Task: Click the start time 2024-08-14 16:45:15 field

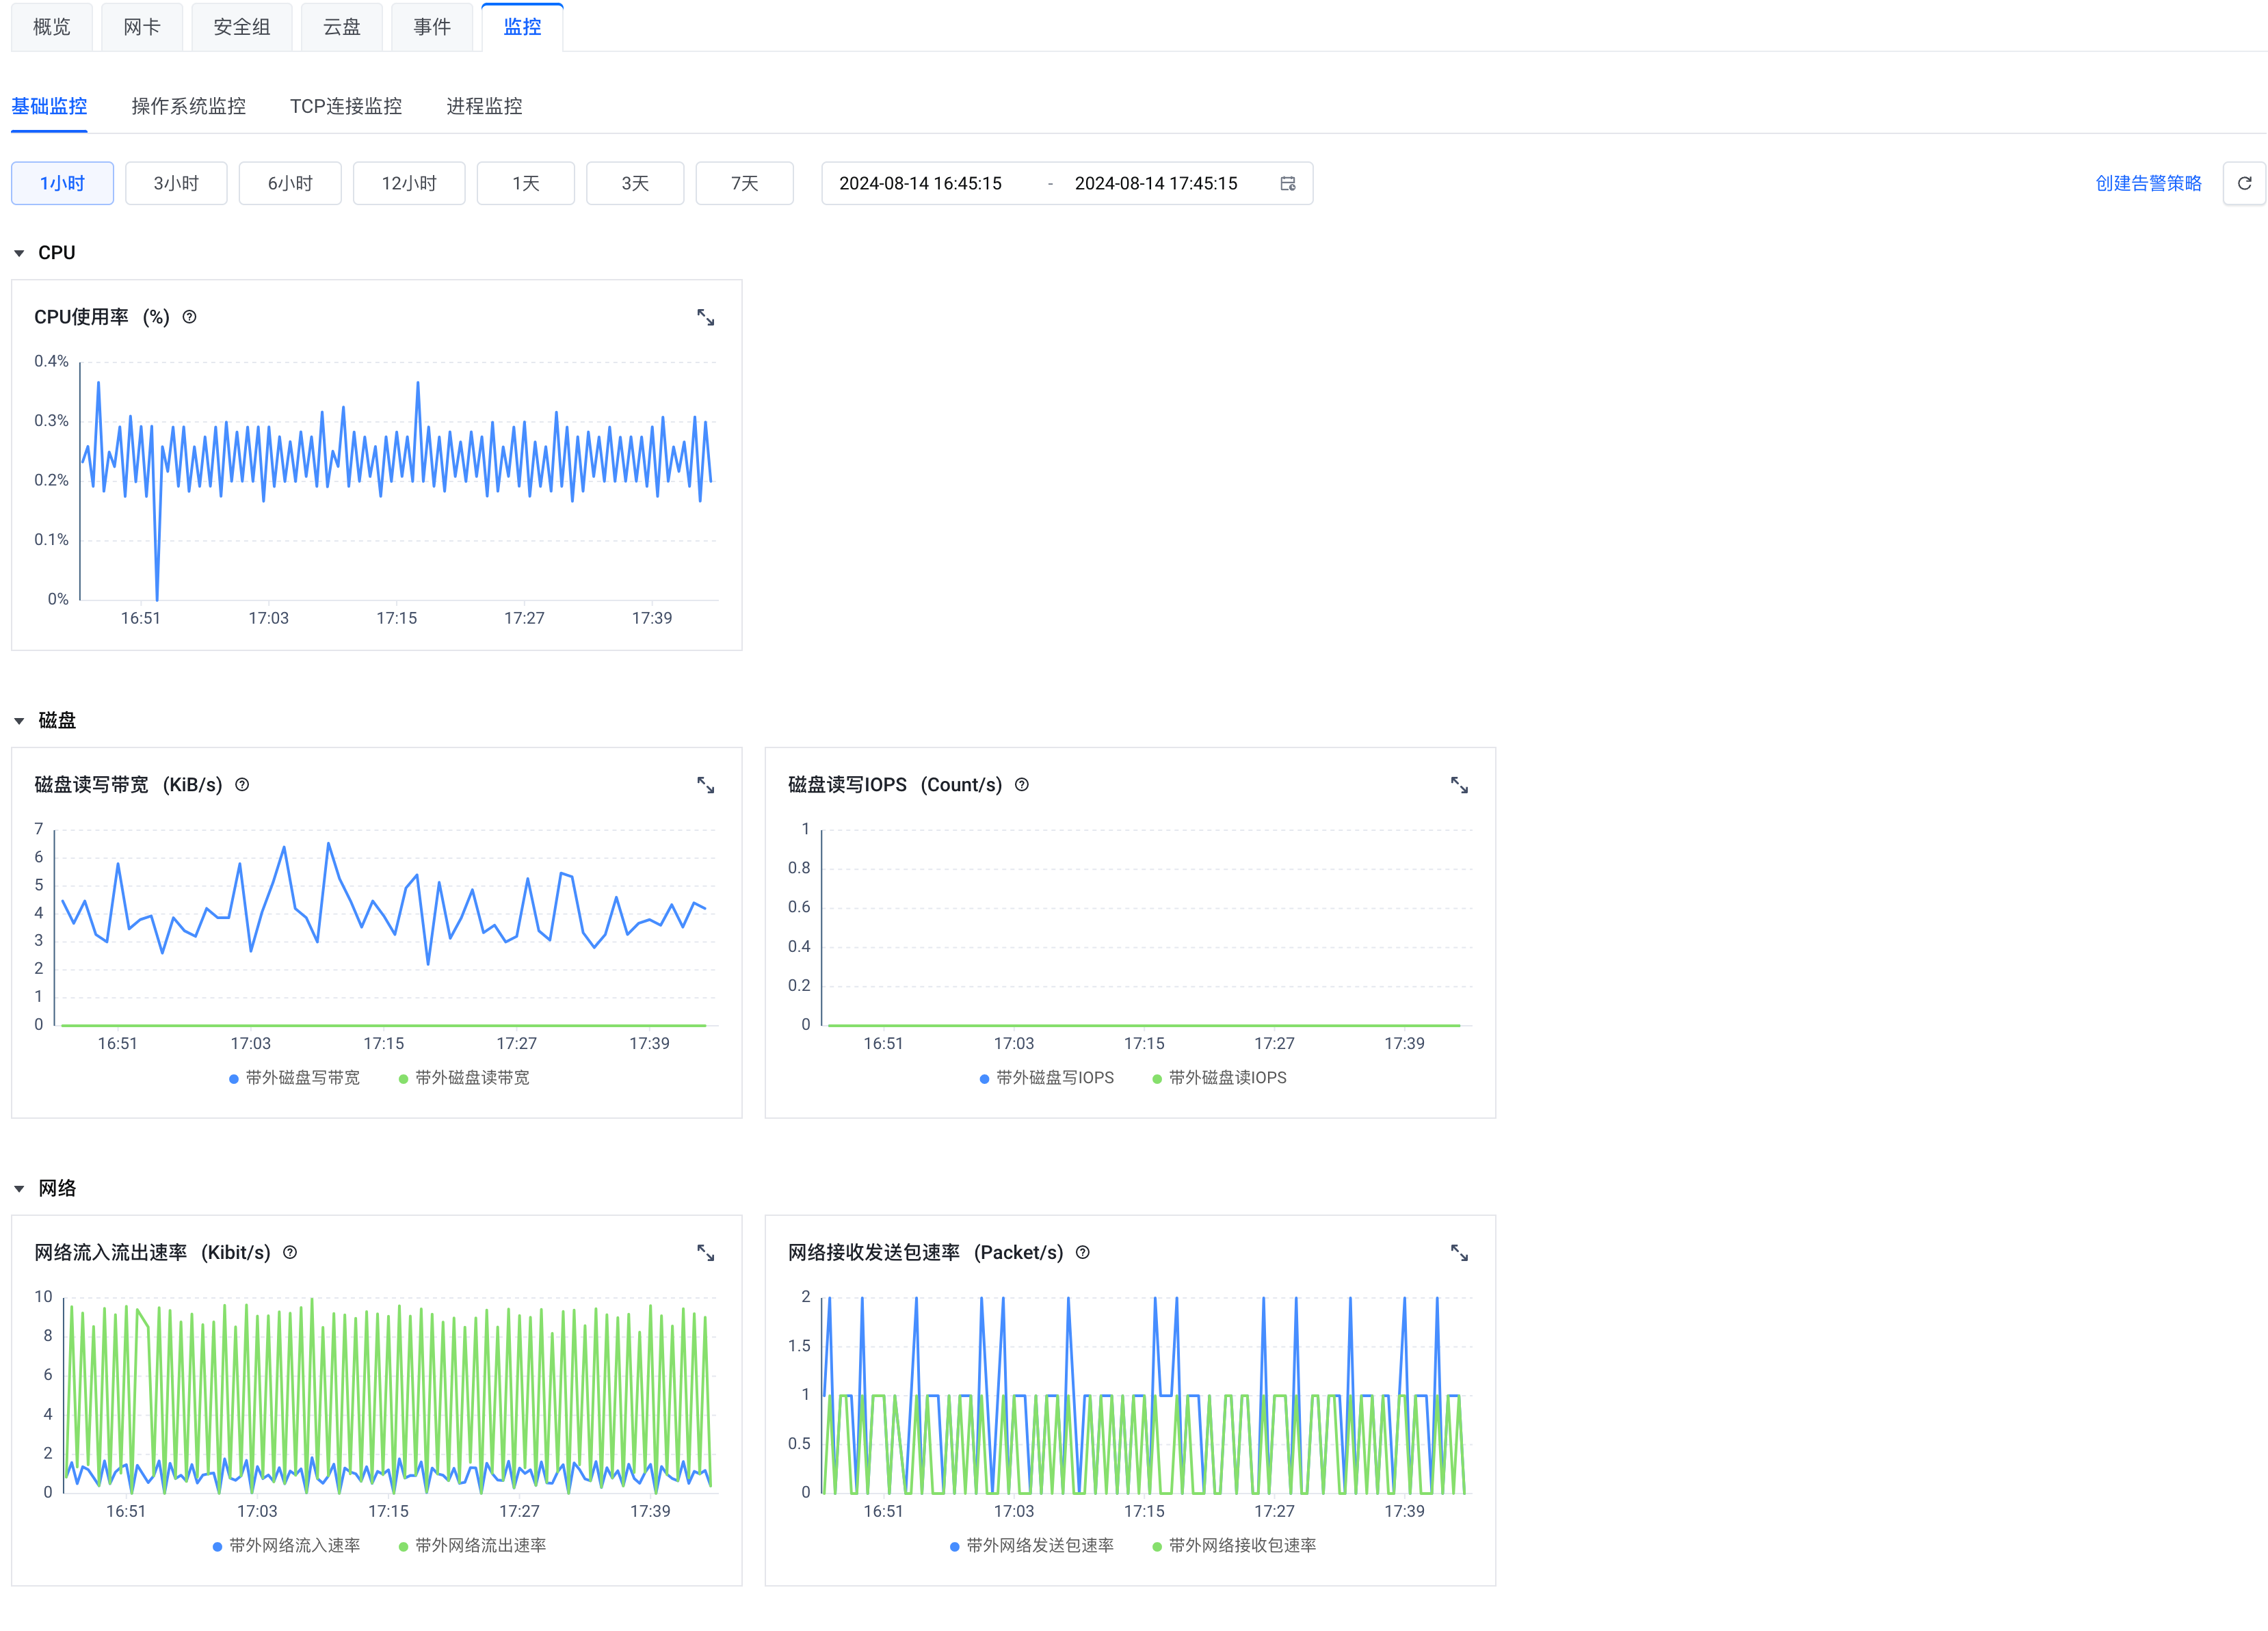Action: (x=920, y=183)
